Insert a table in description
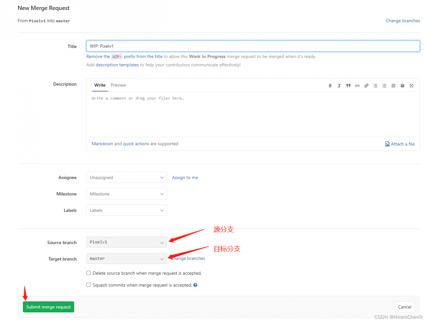Viewport: 427px width, 322px height. 402,86
